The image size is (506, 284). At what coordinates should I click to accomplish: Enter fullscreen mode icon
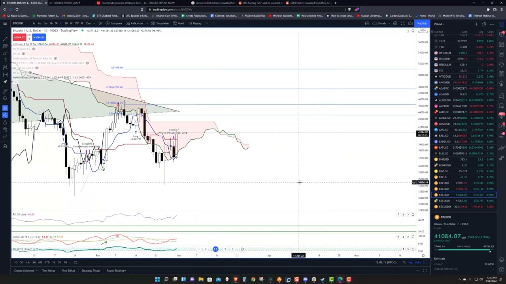[403, 23]
